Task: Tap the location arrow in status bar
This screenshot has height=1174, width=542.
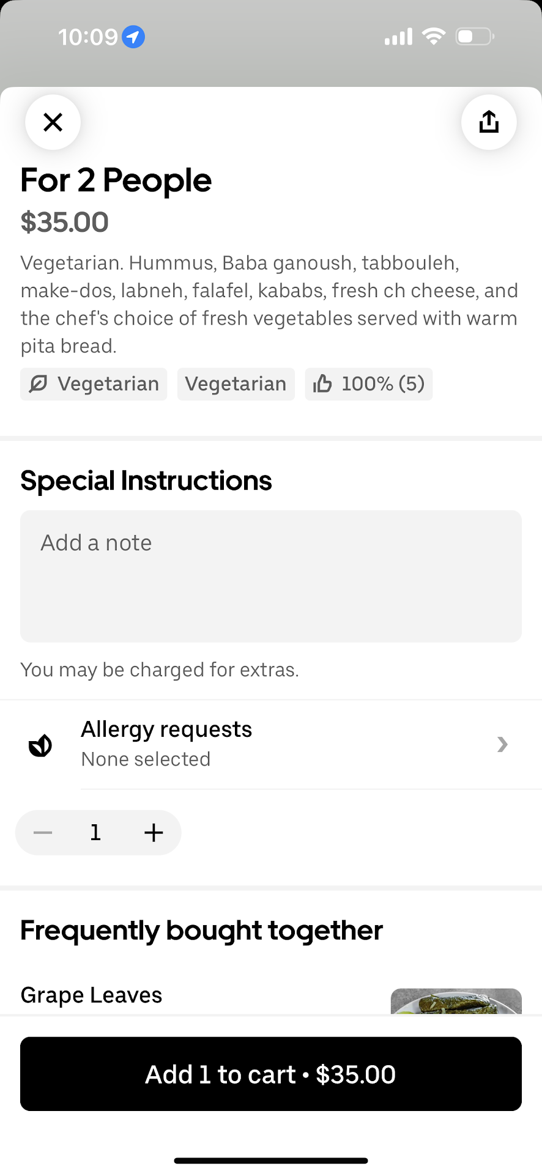Action: click(133, 37)
